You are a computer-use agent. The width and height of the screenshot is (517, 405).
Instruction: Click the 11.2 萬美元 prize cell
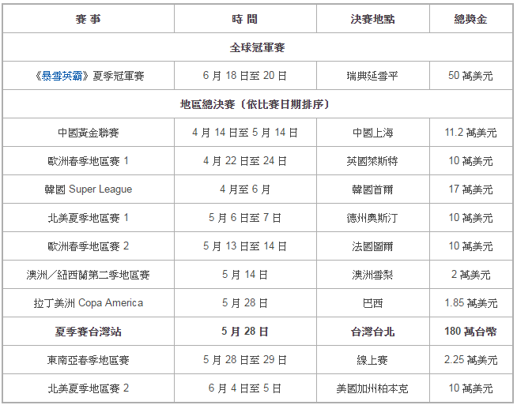point(470,133)
